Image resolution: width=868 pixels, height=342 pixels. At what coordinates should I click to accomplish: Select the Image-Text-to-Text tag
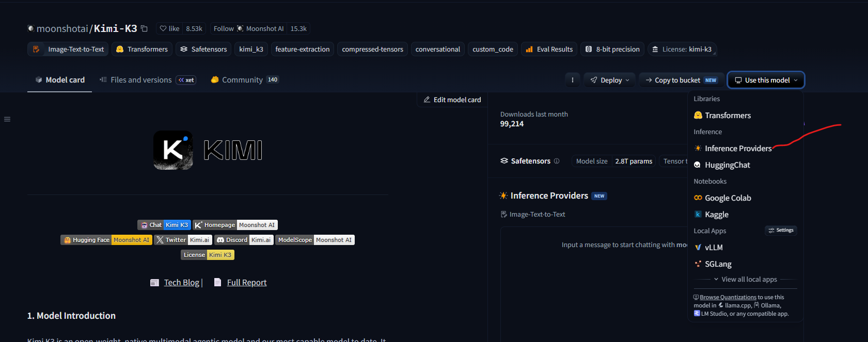point(68,49)
